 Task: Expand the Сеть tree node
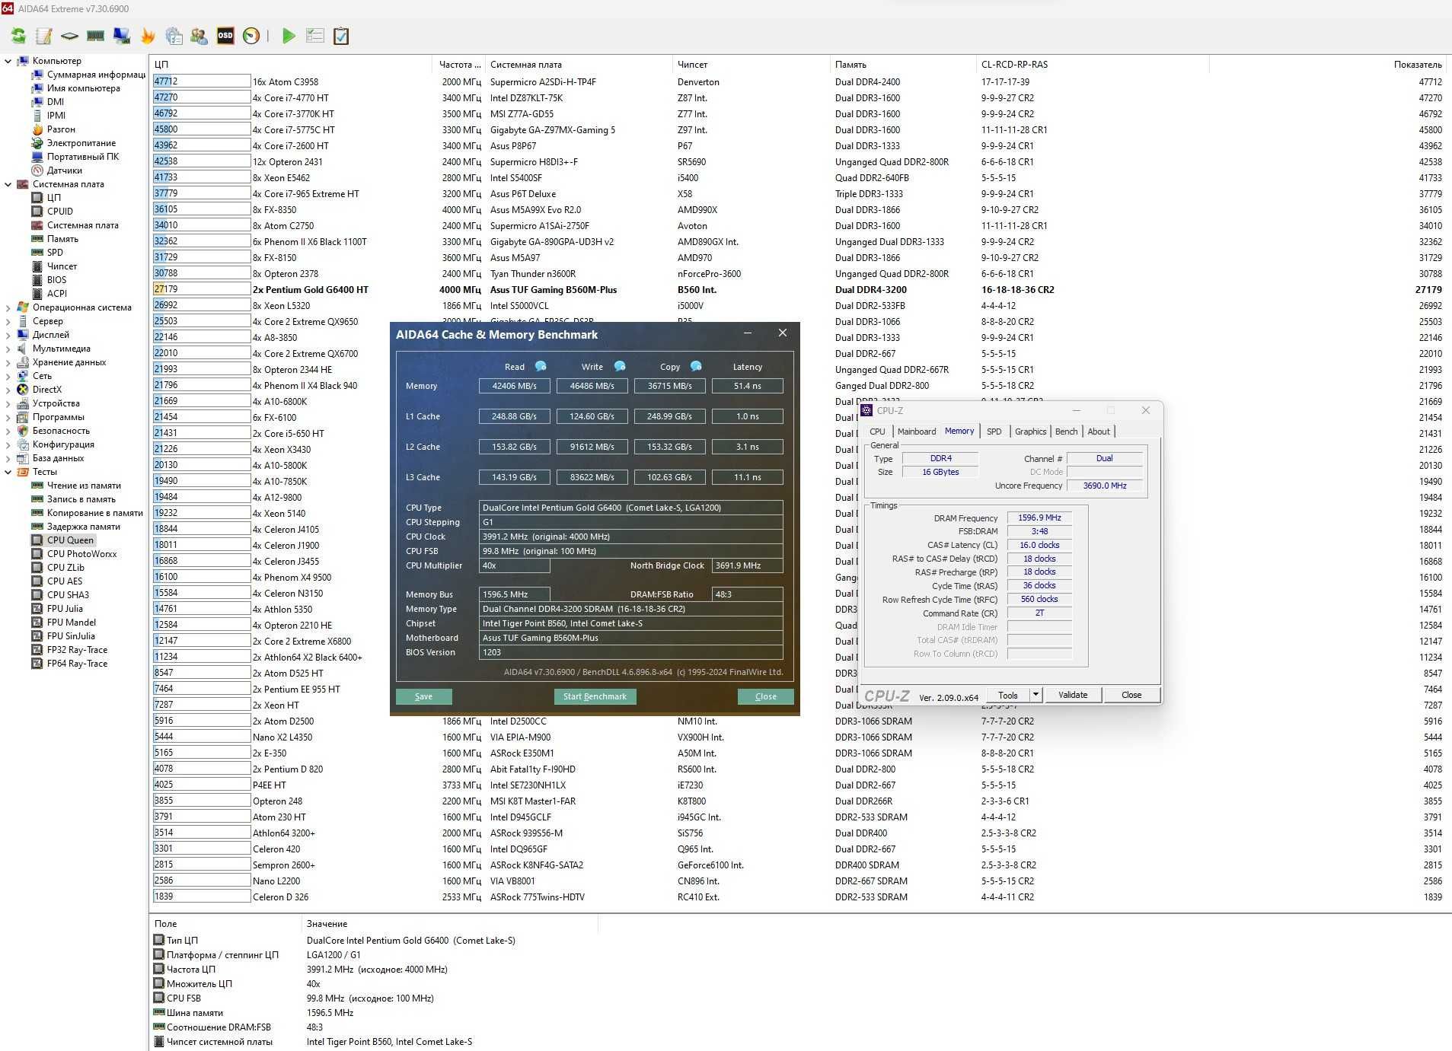click(x=8, y=376)
